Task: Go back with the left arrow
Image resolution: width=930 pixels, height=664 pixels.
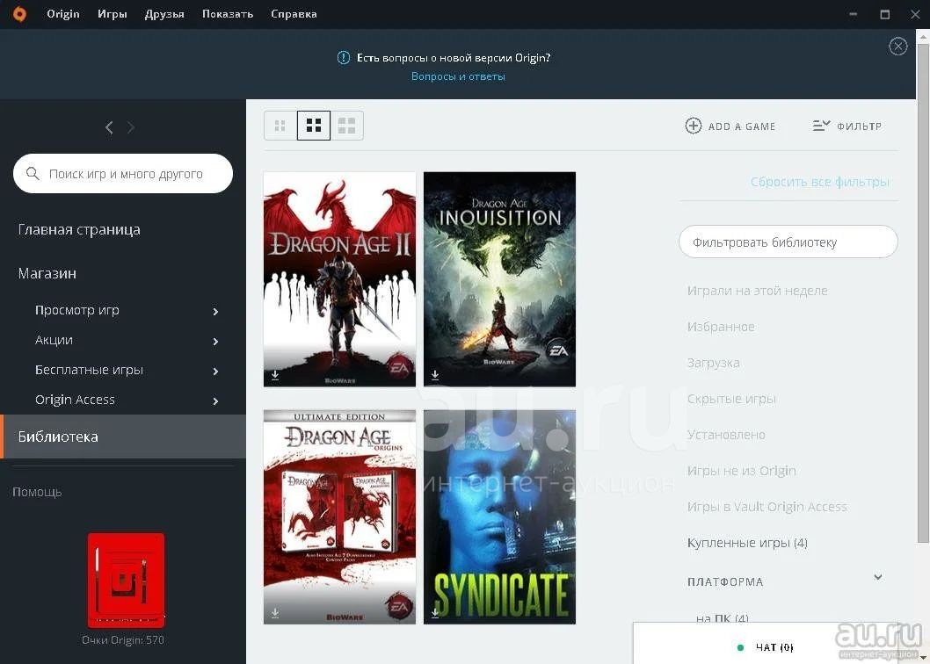Action: click(x=109, y=126)
